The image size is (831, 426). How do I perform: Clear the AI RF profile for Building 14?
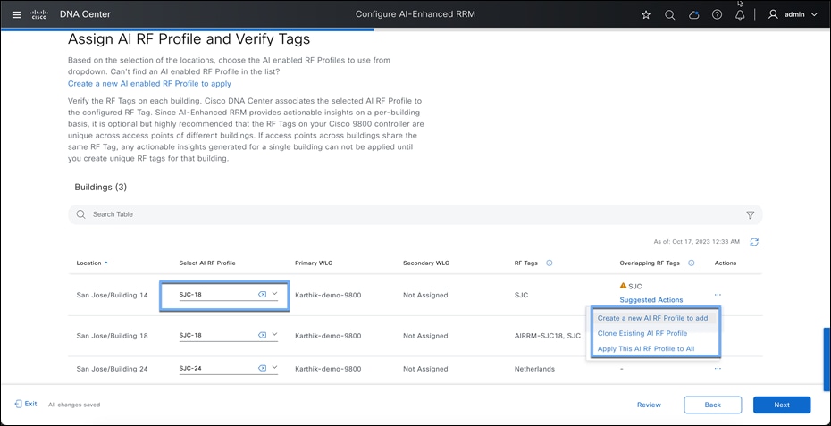(262, 294)
